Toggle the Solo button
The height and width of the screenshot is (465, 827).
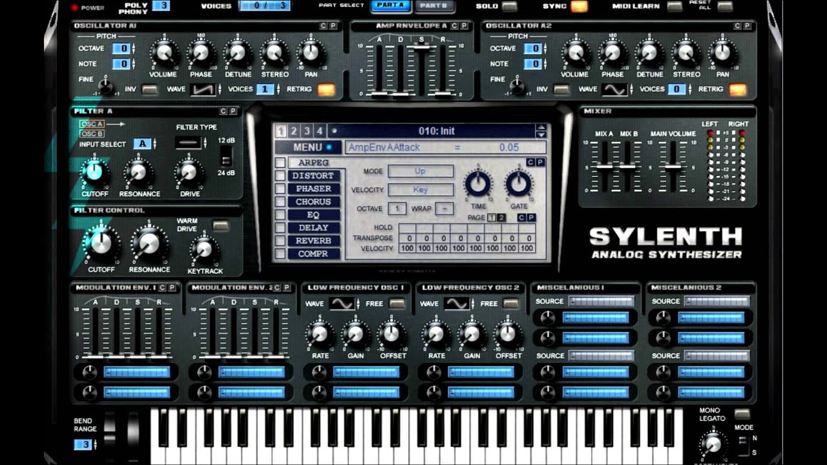point(510,6)
